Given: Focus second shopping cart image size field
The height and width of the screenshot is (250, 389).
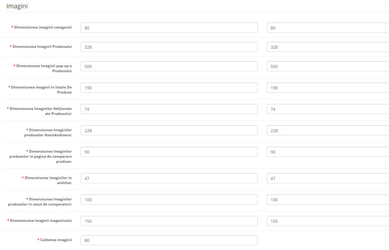Looking at the screenshot, I should pyautogui.click(x=328, y=200).
